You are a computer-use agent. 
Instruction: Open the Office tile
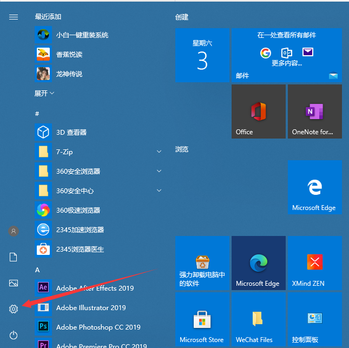pyautogui.click(x=258, y=111)
